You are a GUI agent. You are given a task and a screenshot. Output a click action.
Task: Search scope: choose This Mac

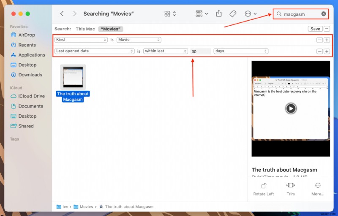point(85,29)
